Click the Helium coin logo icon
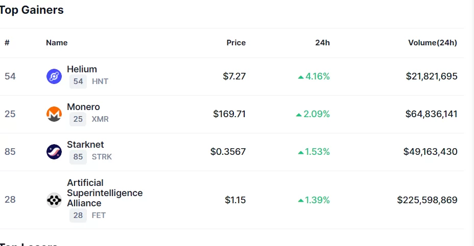This screenshot has height=246, width=474. (x=54, y=76)
